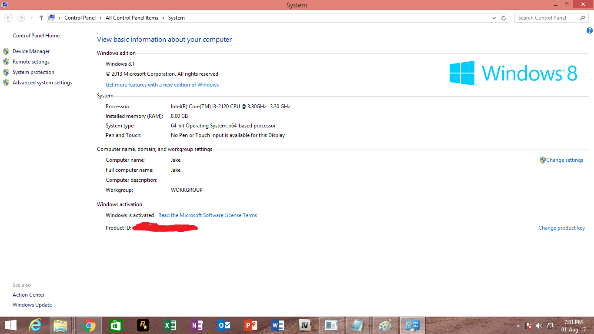The width and height of the screenshot is (594, 334).
Task: Click the Forward navigation arrow
Action: pos(21,18)
